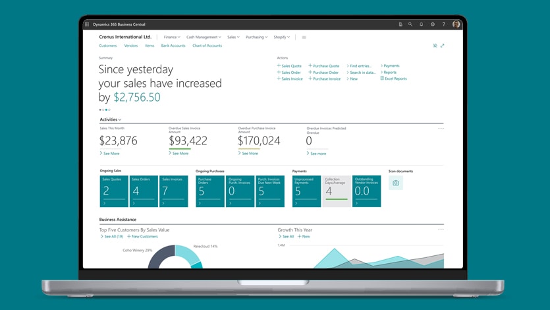Click the Scan documents camera icon

[x=396, y=183]
